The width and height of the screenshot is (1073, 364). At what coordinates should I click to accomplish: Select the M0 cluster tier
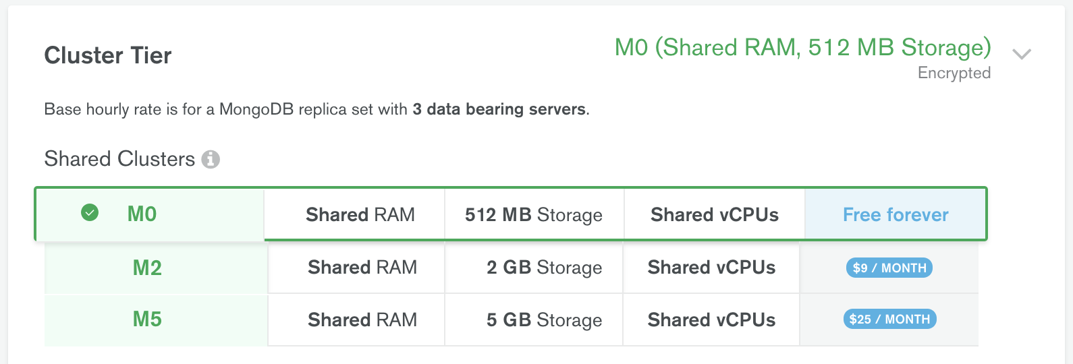(511, 214)
